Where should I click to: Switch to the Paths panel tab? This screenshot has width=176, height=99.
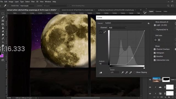(165, 11)
